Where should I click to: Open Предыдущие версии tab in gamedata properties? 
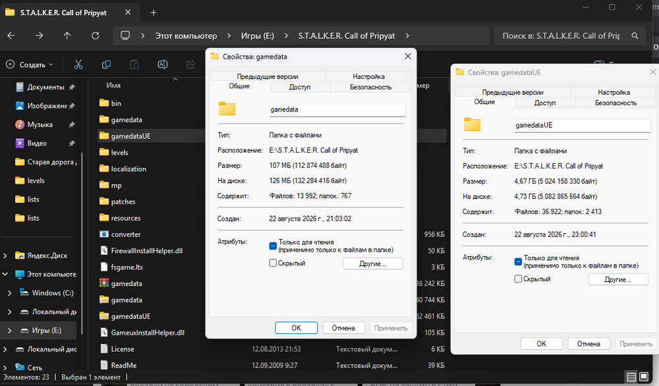[268, 76]
